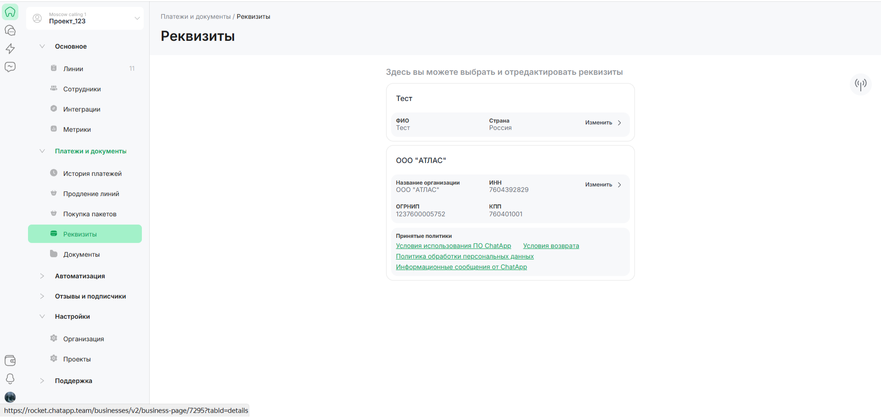Open Политика обработки персональных данных link
The image size is (881, 418).
[x=465, y=256]
